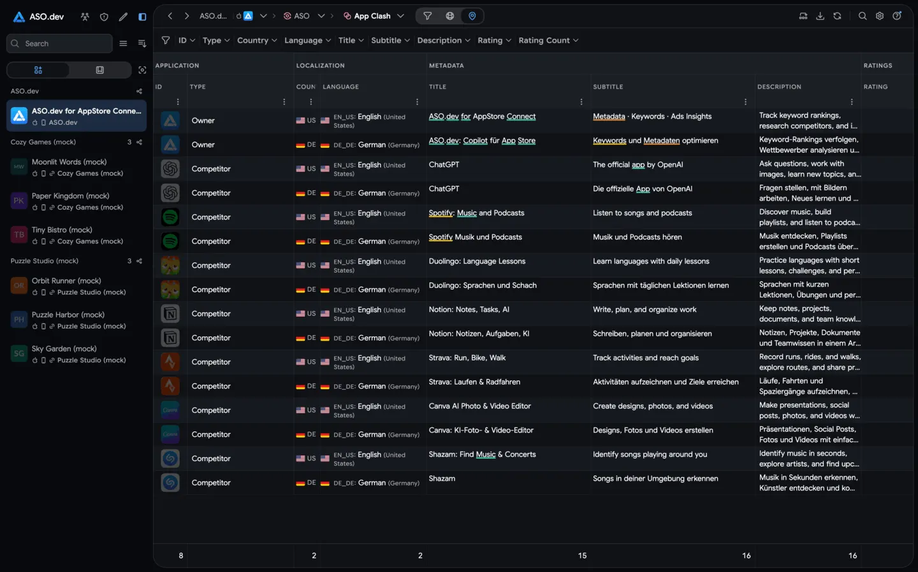
Task: Click the ChatGPT icon in the US row
Action: pos(170,169)
